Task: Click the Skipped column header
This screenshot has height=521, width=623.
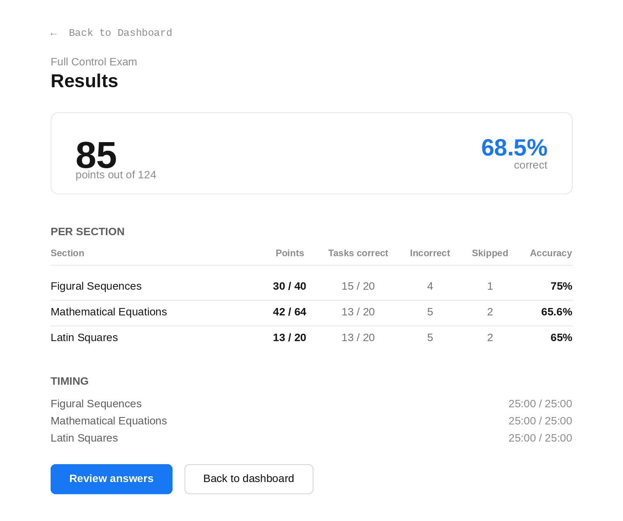Action: (x=490, y=253)
